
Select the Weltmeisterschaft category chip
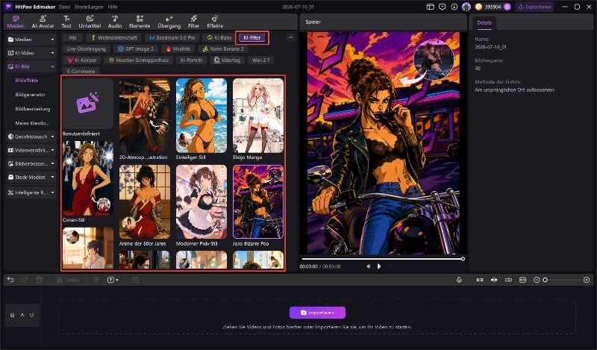click(113, 38)
